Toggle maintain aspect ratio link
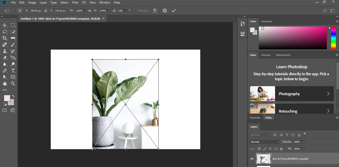 click(90, 11)
